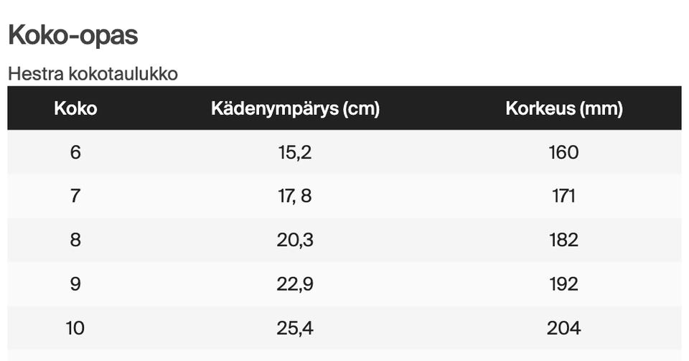
Task: Click the Korkeus (mm) column header
Action: click(563, 108)
